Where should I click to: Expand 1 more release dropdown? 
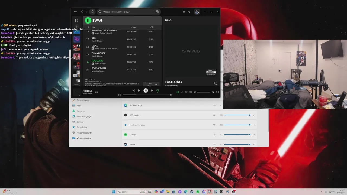(152, 84)
